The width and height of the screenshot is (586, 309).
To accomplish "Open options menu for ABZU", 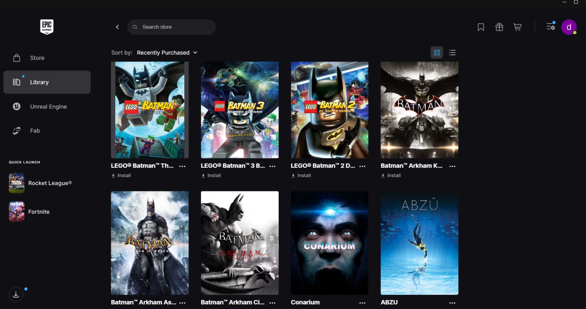I will click(x=452, y=303).
